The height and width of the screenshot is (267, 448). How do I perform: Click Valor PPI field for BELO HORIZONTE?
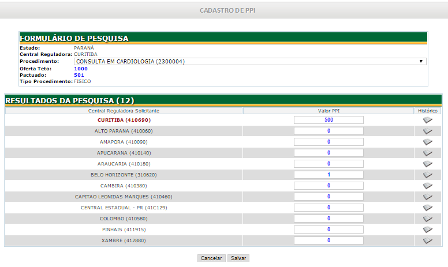[328, 175]
